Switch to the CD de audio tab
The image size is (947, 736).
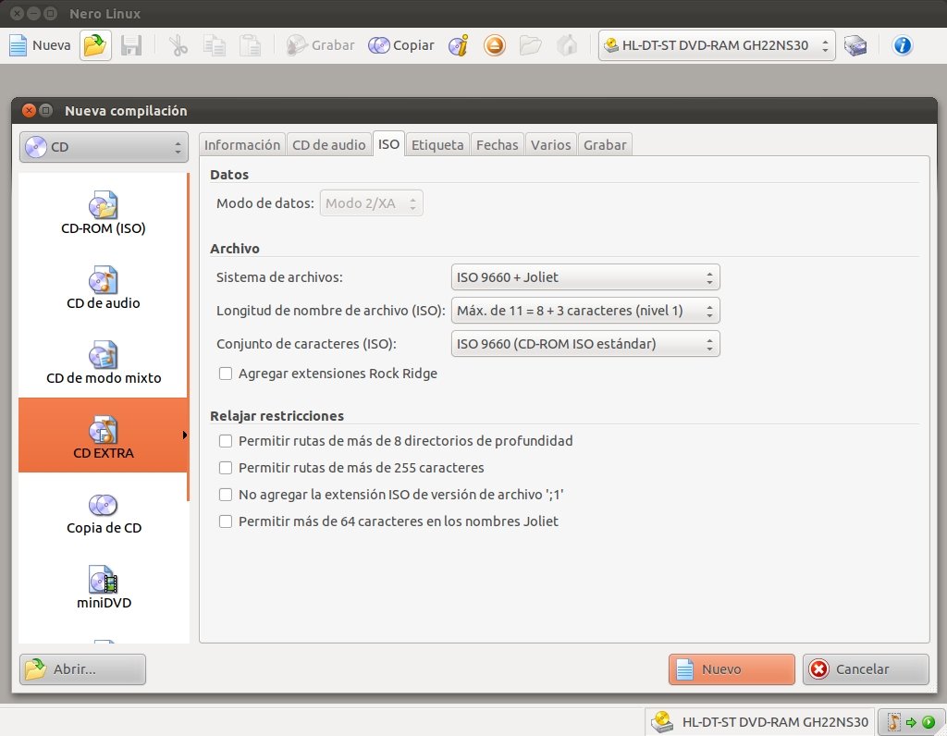tap(329, 145)
